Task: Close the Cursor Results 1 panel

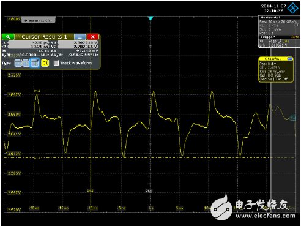Action: (93, 37)
